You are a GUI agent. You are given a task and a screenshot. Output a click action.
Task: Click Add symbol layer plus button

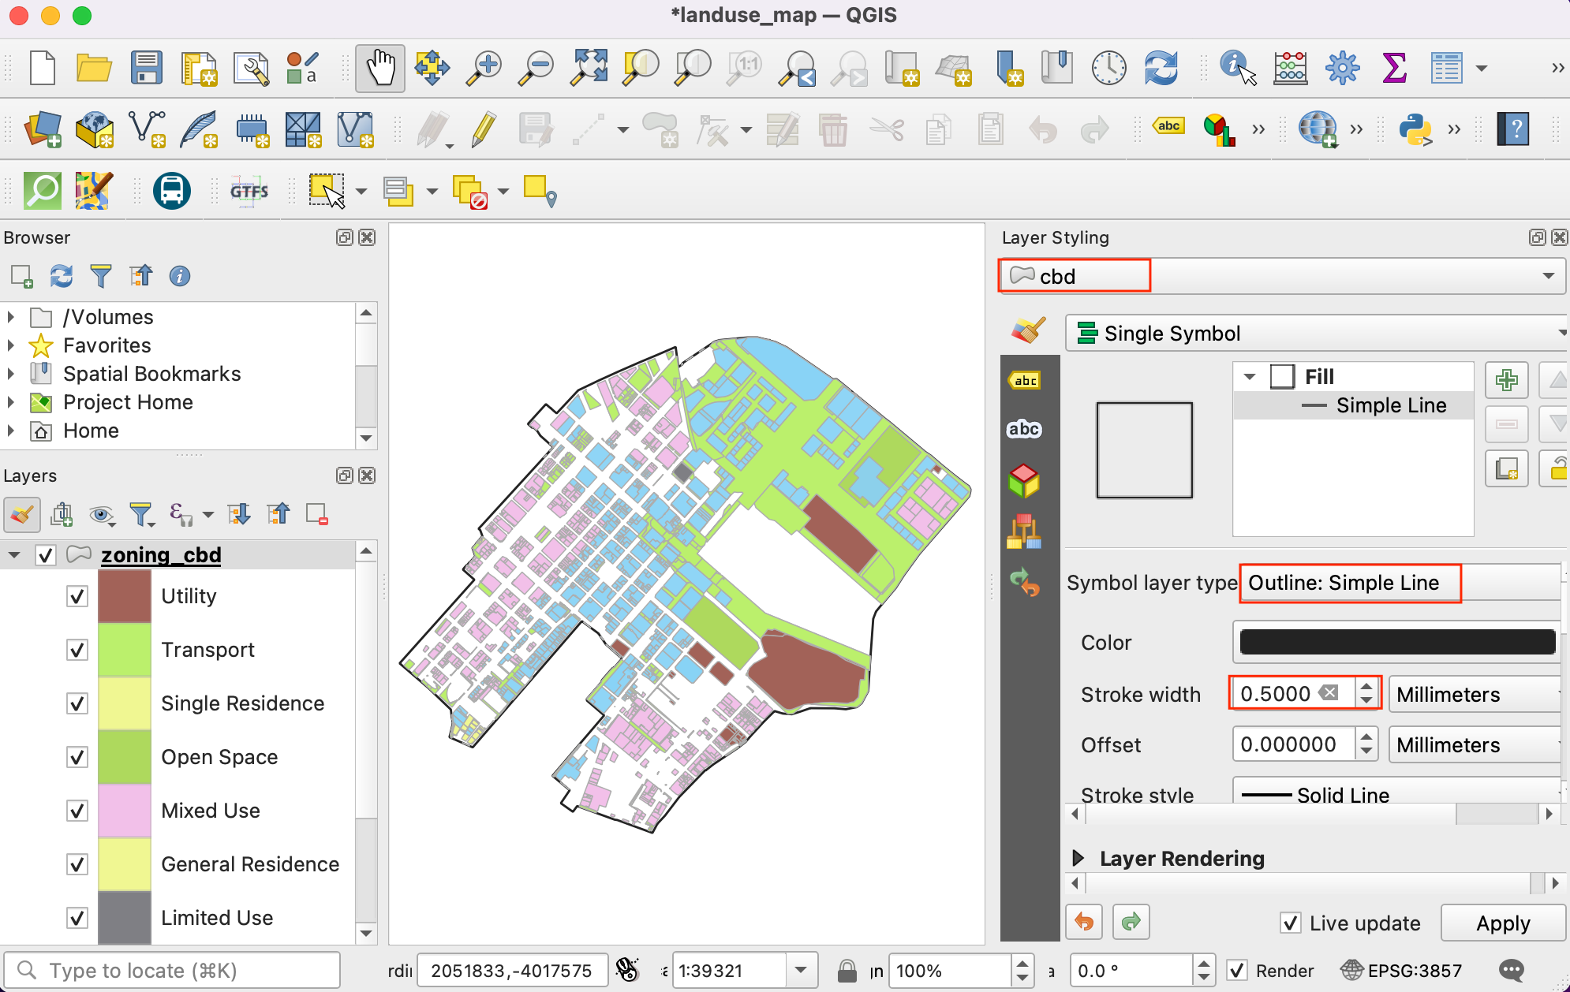pyautogui.click(x=1506, y=381)
